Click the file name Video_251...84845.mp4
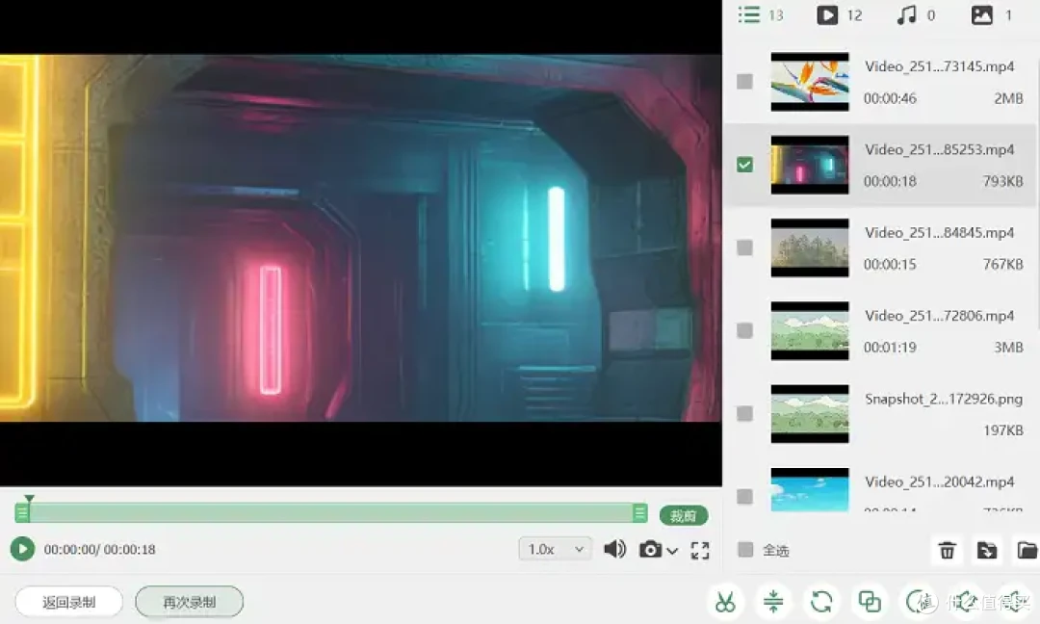The height and width of the screenshot is (624, 1040). [939, 232]
